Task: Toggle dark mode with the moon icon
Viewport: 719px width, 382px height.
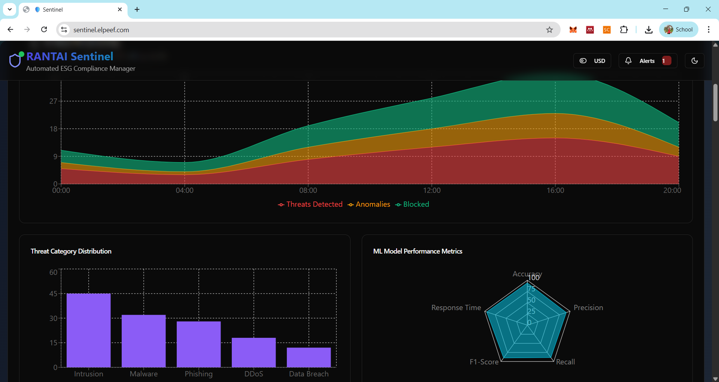Action: tap(695, 61)
